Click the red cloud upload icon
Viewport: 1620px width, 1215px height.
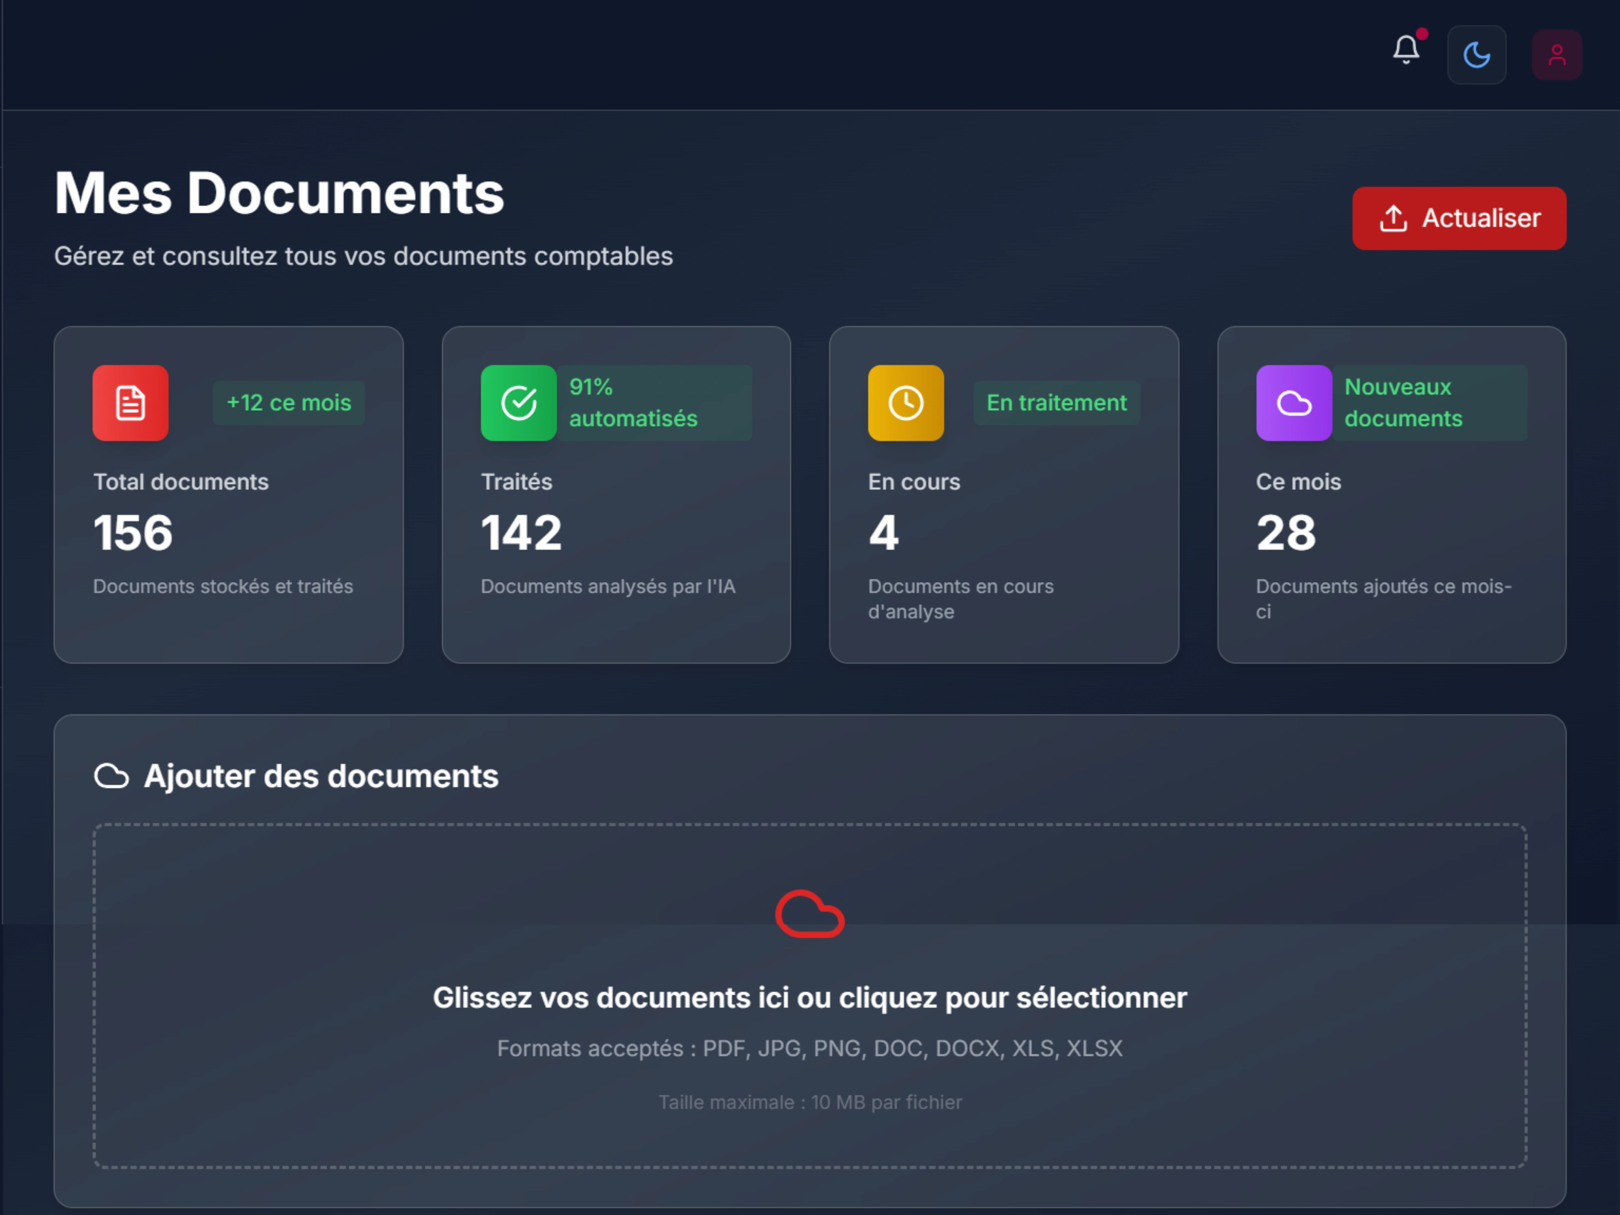(809, 914)
